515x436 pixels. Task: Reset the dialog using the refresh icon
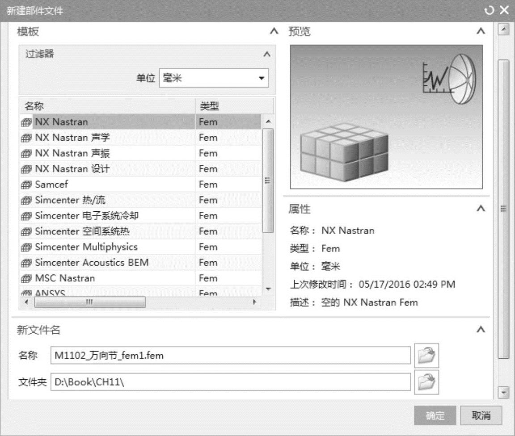489,11
